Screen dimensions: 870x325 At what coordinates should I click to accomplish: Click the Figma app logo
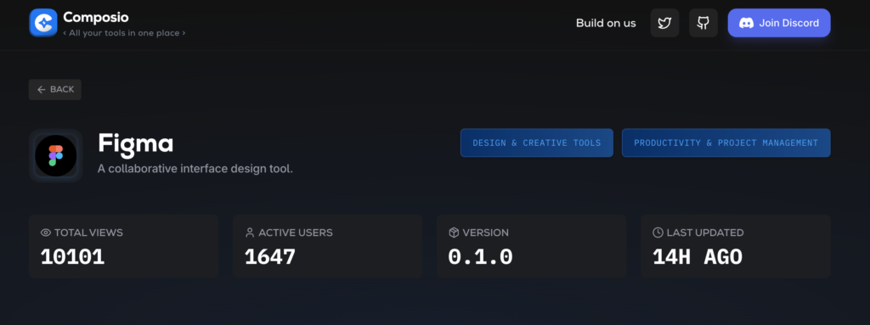55,156
